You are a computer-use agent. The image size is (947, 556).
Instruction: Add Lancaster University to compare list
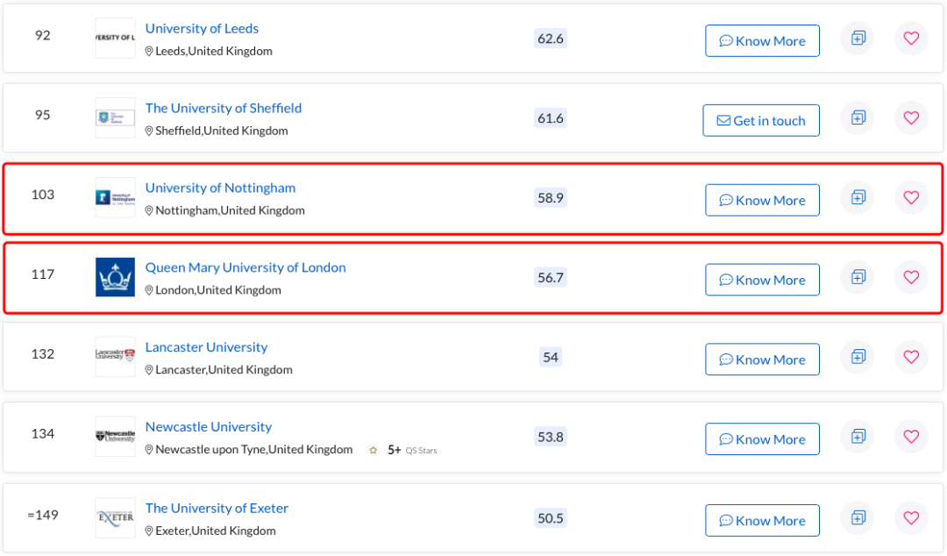(858, 357)
